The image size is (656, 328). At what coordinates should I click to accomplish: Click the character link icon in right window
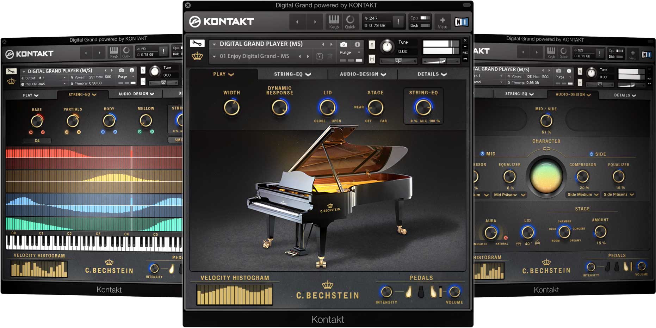[546, 149]
